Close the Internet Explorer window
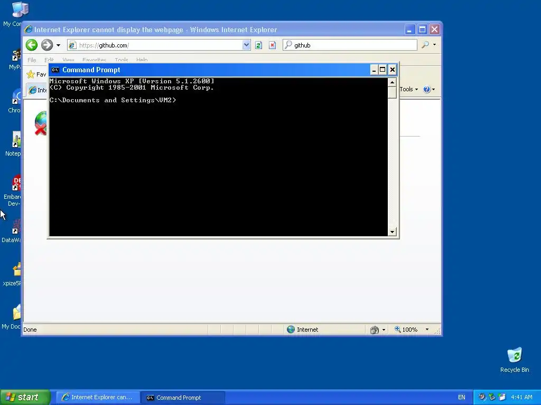 pos(434,30)
